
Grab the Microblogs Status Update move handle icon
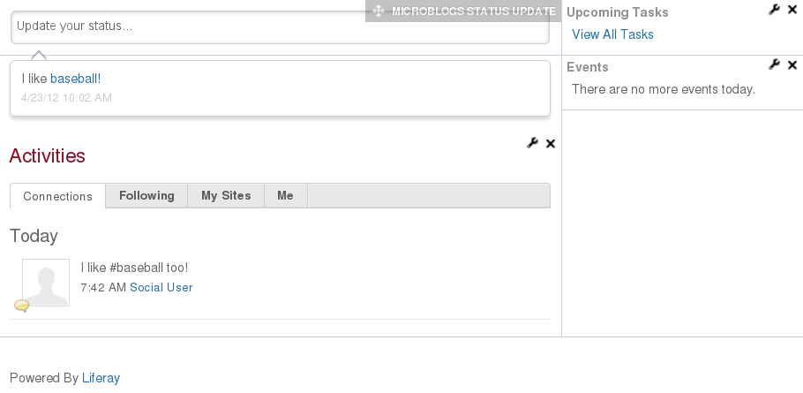(x=378, y=11)
